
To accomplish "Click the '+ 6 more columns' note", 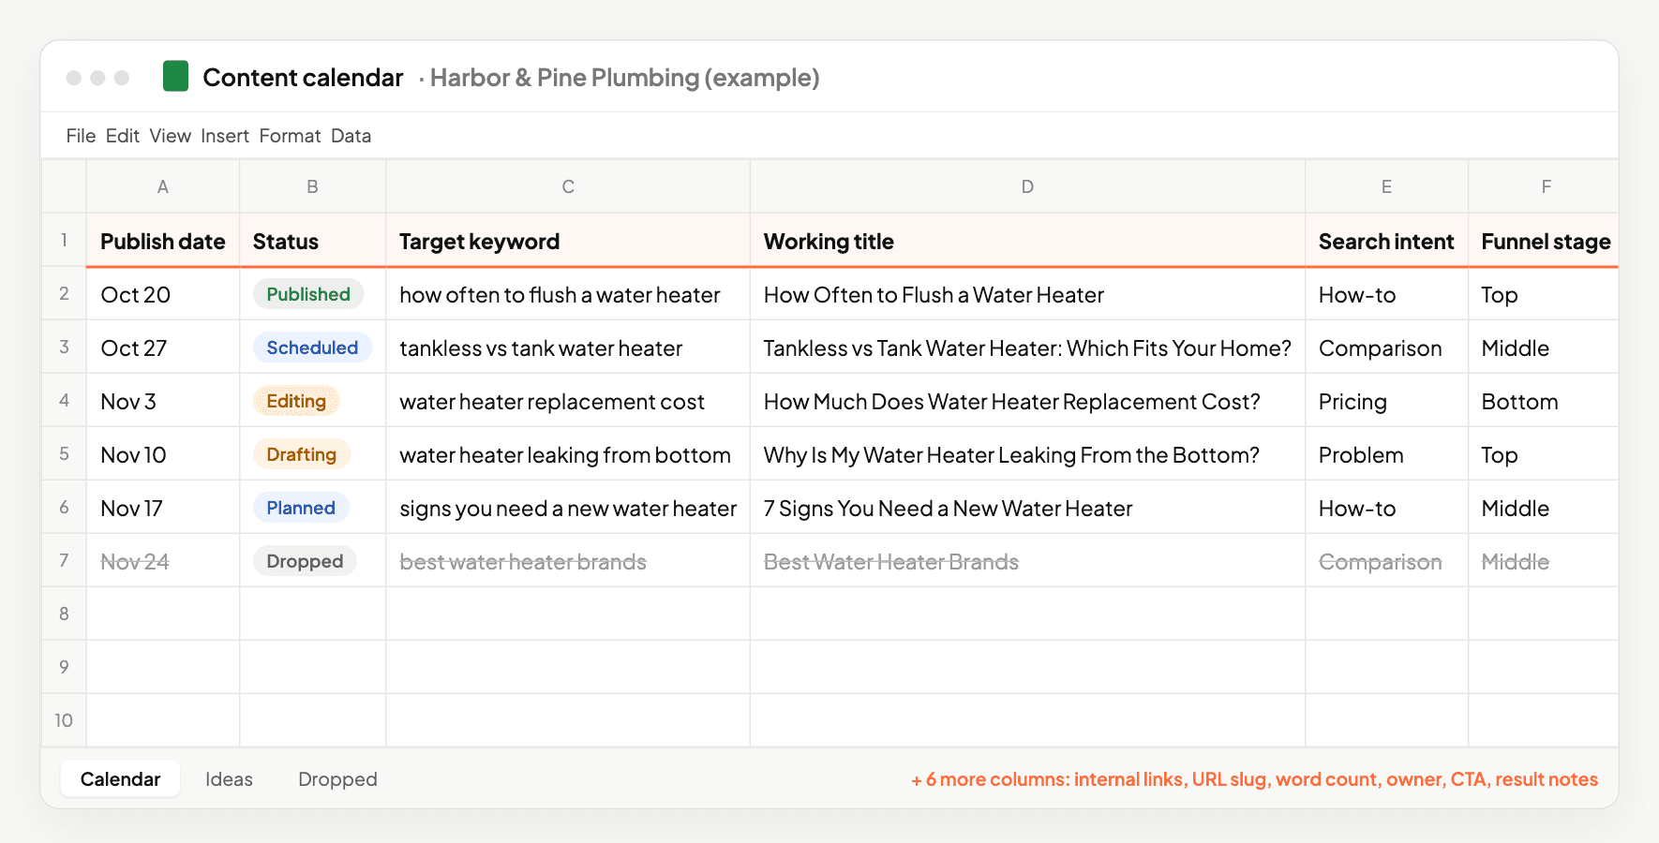I will click(1254, 779).
